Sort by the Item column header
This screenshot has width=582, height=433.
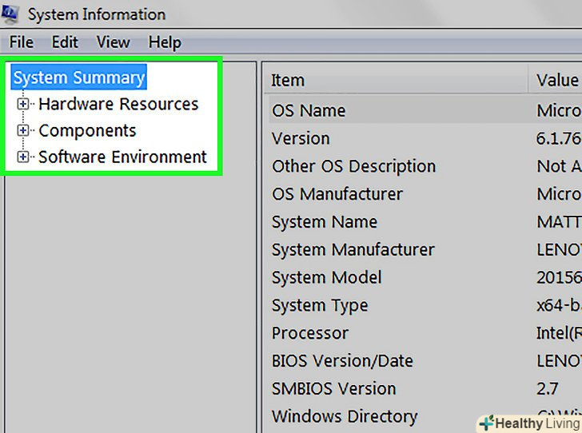click(396, 80)
